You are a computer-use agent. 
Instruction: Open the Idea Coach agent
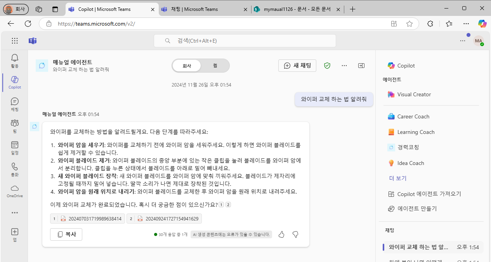406,163
